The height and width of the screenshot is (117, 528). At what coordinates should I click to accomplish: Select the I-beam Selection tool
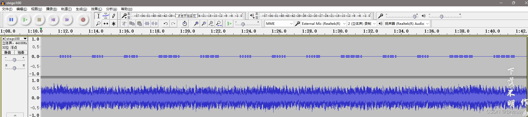click(x=98, y=16)
